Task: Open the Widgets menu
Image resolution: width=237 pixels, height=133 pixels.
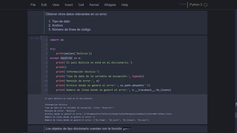Action: coord(110,5)
